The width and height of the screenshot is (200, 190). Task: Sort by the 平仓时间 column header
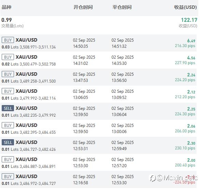[x=122, y=7]
